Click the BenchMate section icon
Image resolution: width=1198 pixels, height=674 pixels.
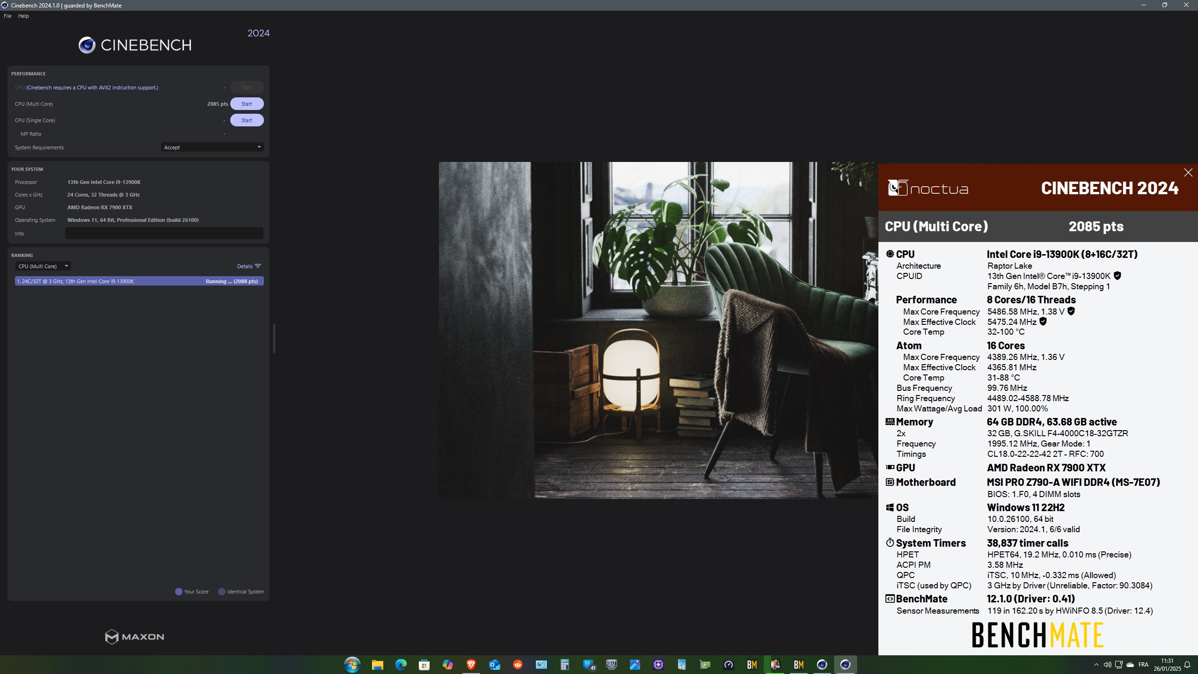(x=890, y=599)
